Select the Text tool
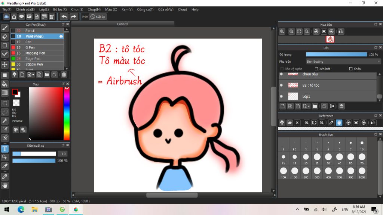Image resolution: width=383 pixels, height=215 pixels. 5,149
